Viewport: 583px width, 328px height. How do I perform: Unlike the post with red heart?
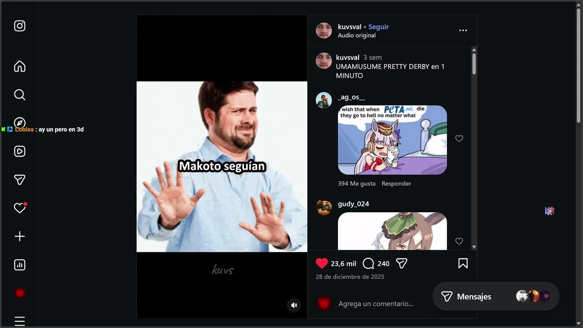pyautogui.click(x=322, y=263)
